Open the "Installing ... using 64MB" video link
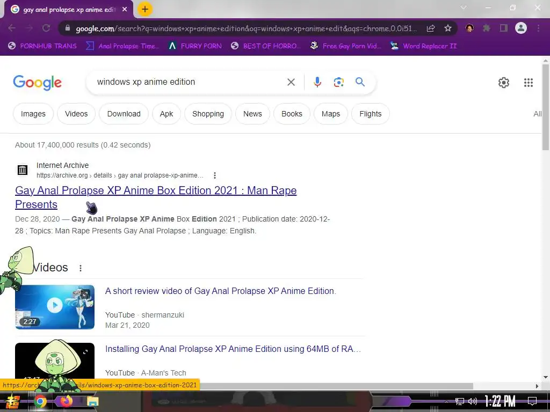This screenshot has width=550, height=412. coord(233,349)
